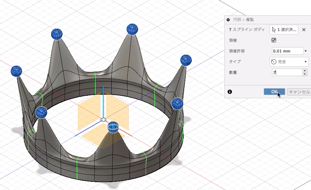Click the white origin point of the manipulator

(103, 120)
